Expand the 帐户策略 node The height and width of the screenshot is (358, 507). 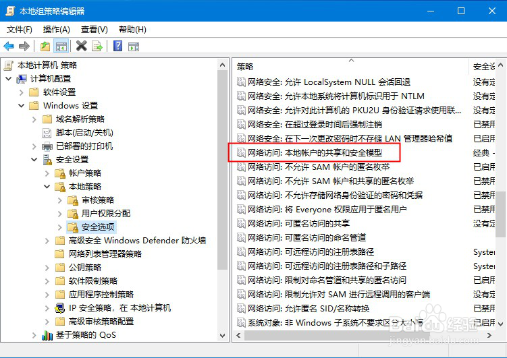(47, 173)
